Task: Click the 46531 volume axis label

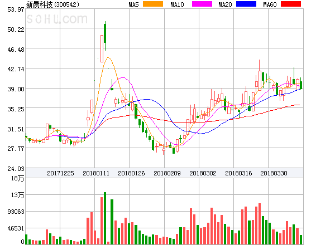Action: (16, 228)
